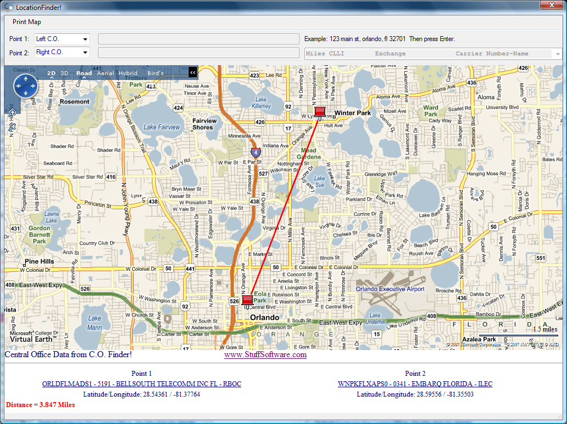The height and width of the screenshot is (424, 567).
Task: Select Road map style
Action: click(84, 73)
